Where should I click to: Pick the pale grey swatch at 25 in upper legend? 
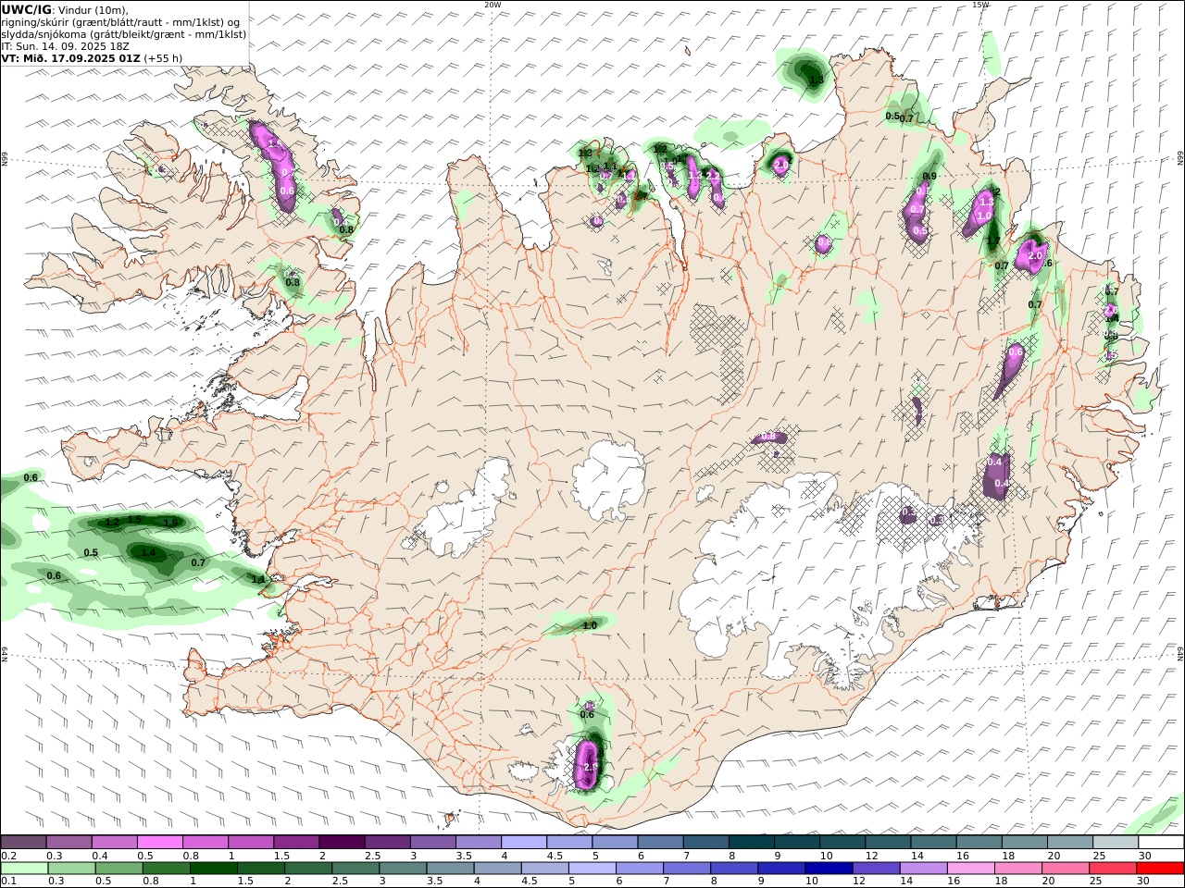pos(1115,843)
